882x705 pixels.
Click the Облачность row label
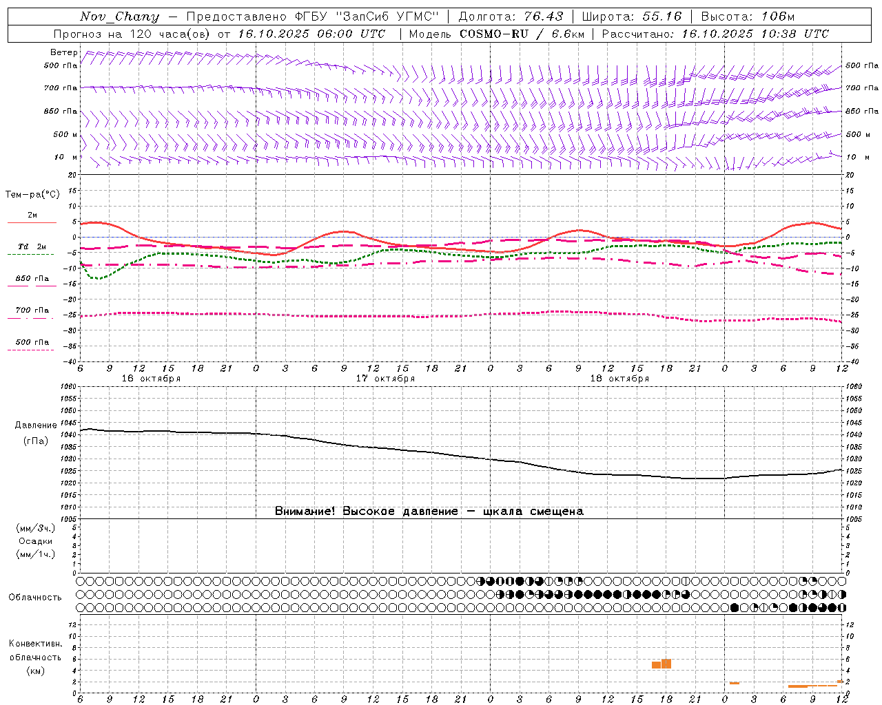(x=35, y=597)
